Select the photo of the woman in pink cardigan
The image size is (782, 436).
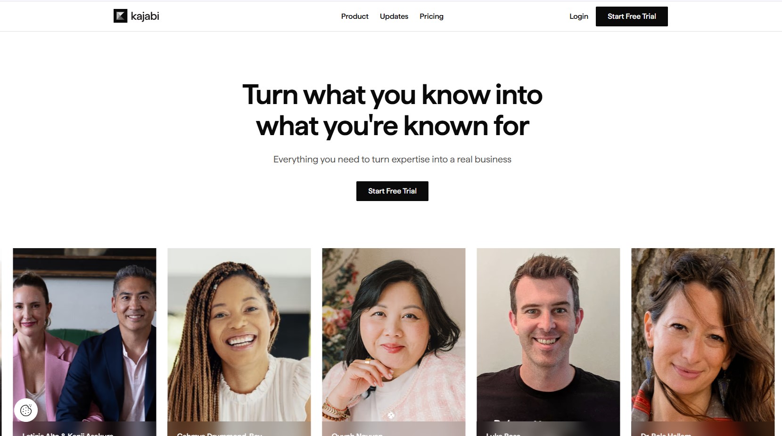point(394,334)
